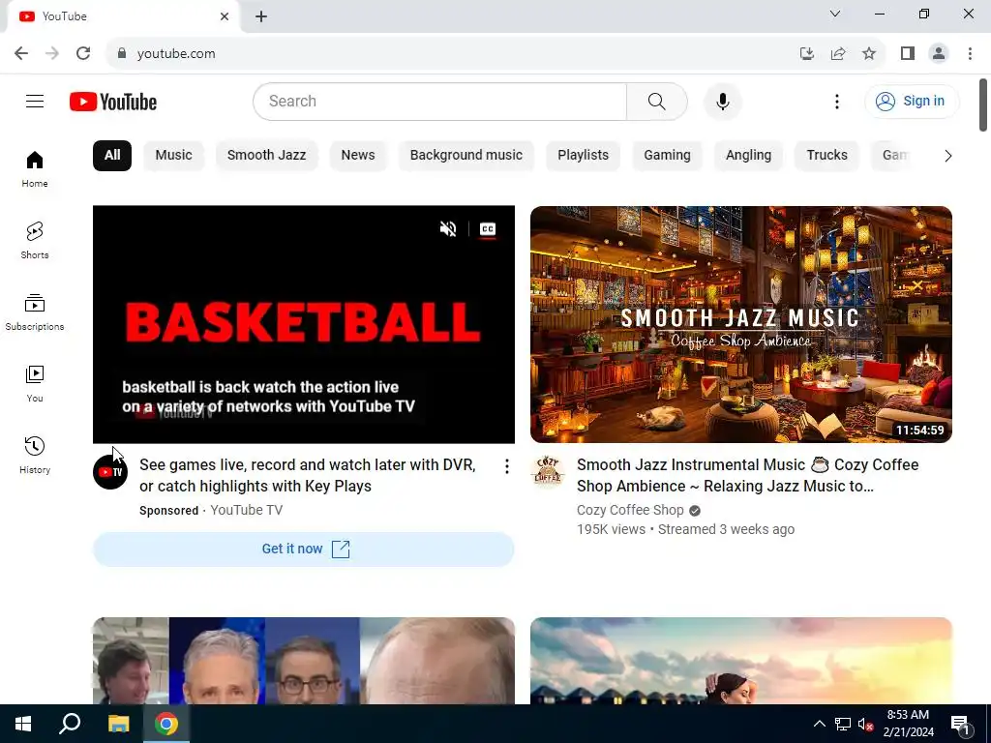Go back in Chrome
The image size is (991, 743).
click(x=21, y=54)
